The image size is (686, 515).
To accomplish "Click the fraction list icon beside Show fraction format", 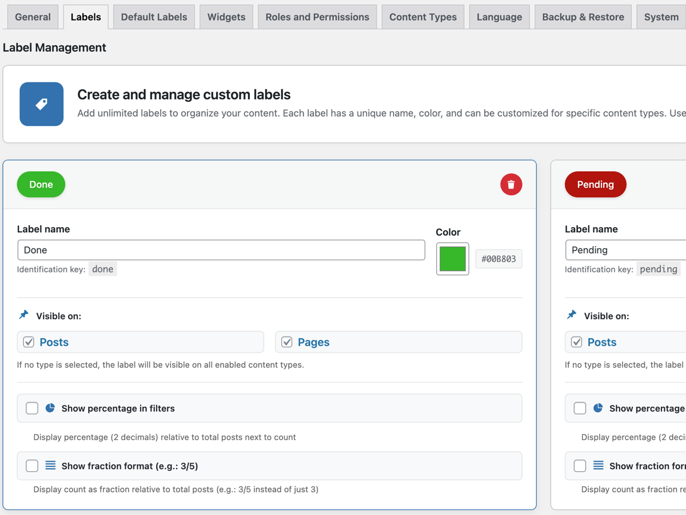I will (50, 465).
